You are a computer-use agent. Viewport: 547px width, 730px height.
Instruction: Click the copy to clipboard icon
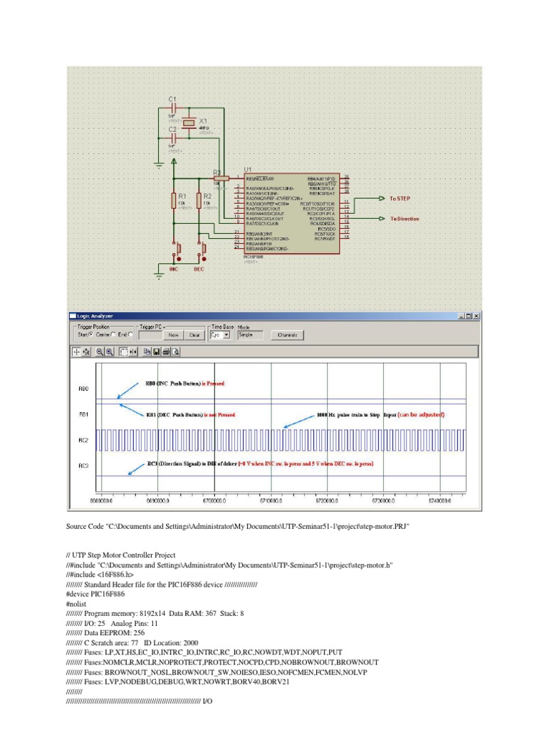tap(147, 351)
